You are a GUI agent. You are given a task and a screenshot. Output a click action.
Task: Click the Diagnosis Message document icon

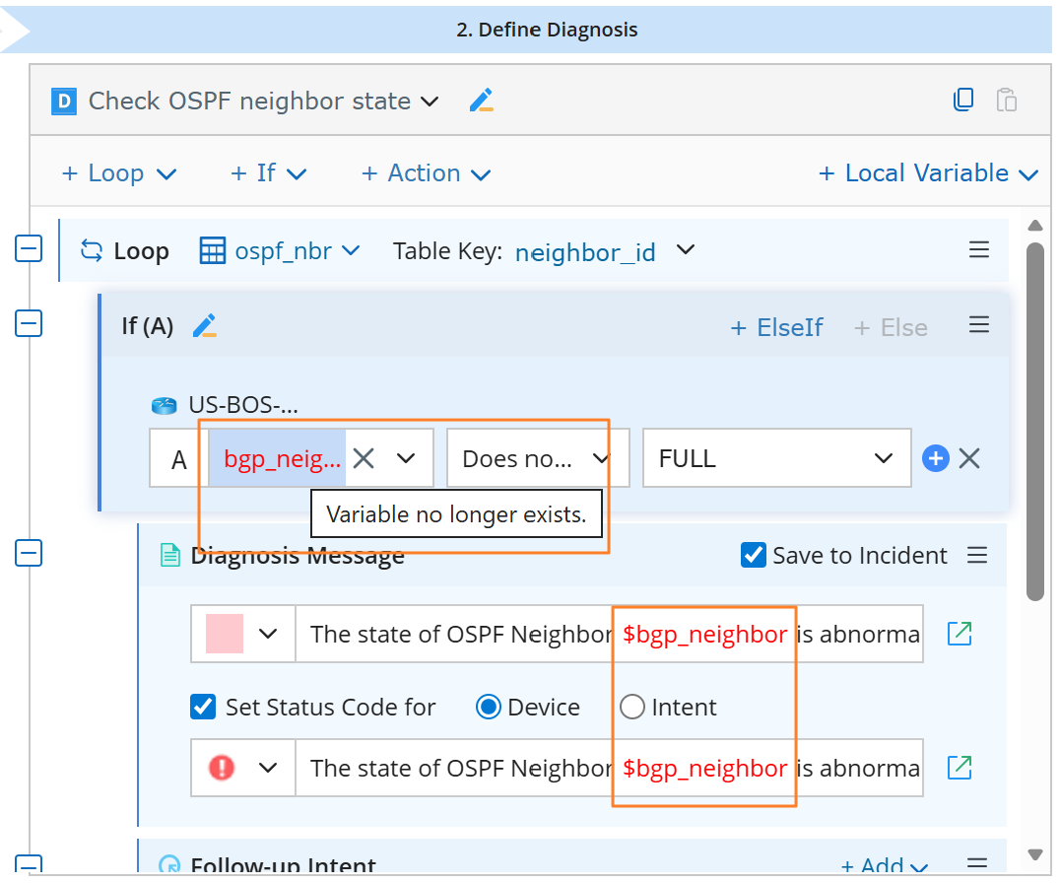click(x=169, y=555)
